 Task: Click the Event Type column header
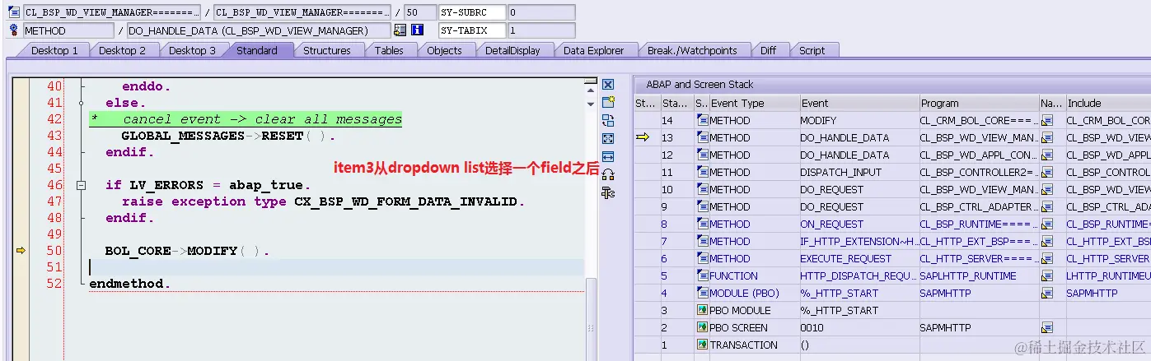(x=754, y=103)
